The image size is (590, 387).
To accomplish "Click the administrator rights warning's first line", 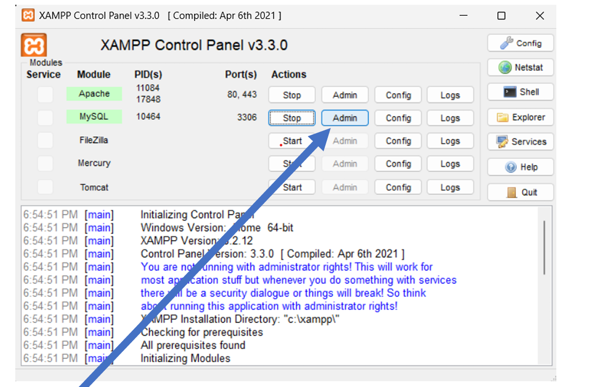I will 287,267.
